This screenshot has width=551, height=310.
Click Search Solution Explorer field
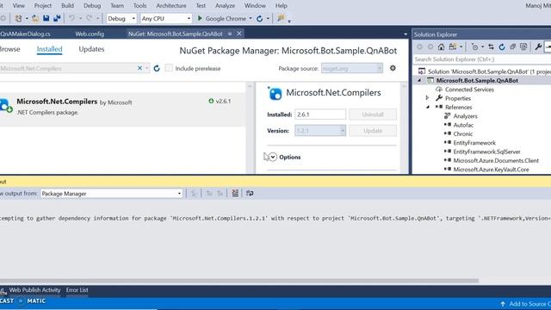[482, 59]
